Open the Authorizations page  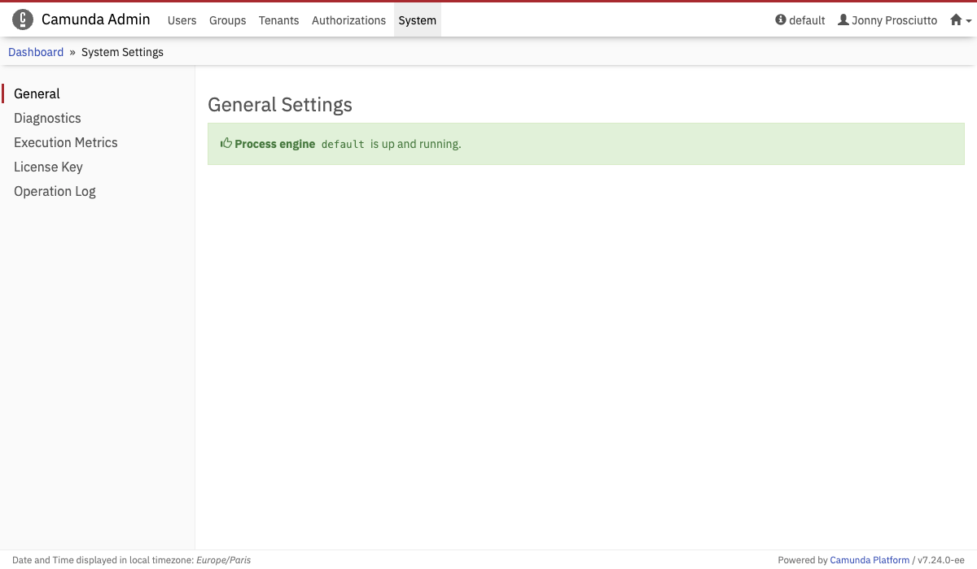pyautogui.click(x=348, y=20)
